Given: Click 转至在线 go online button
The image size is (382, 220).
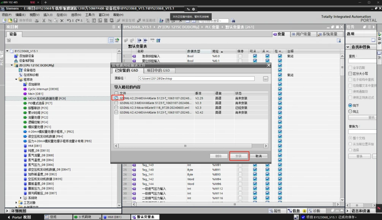Looking at the screenshot, I should (126, 20).
